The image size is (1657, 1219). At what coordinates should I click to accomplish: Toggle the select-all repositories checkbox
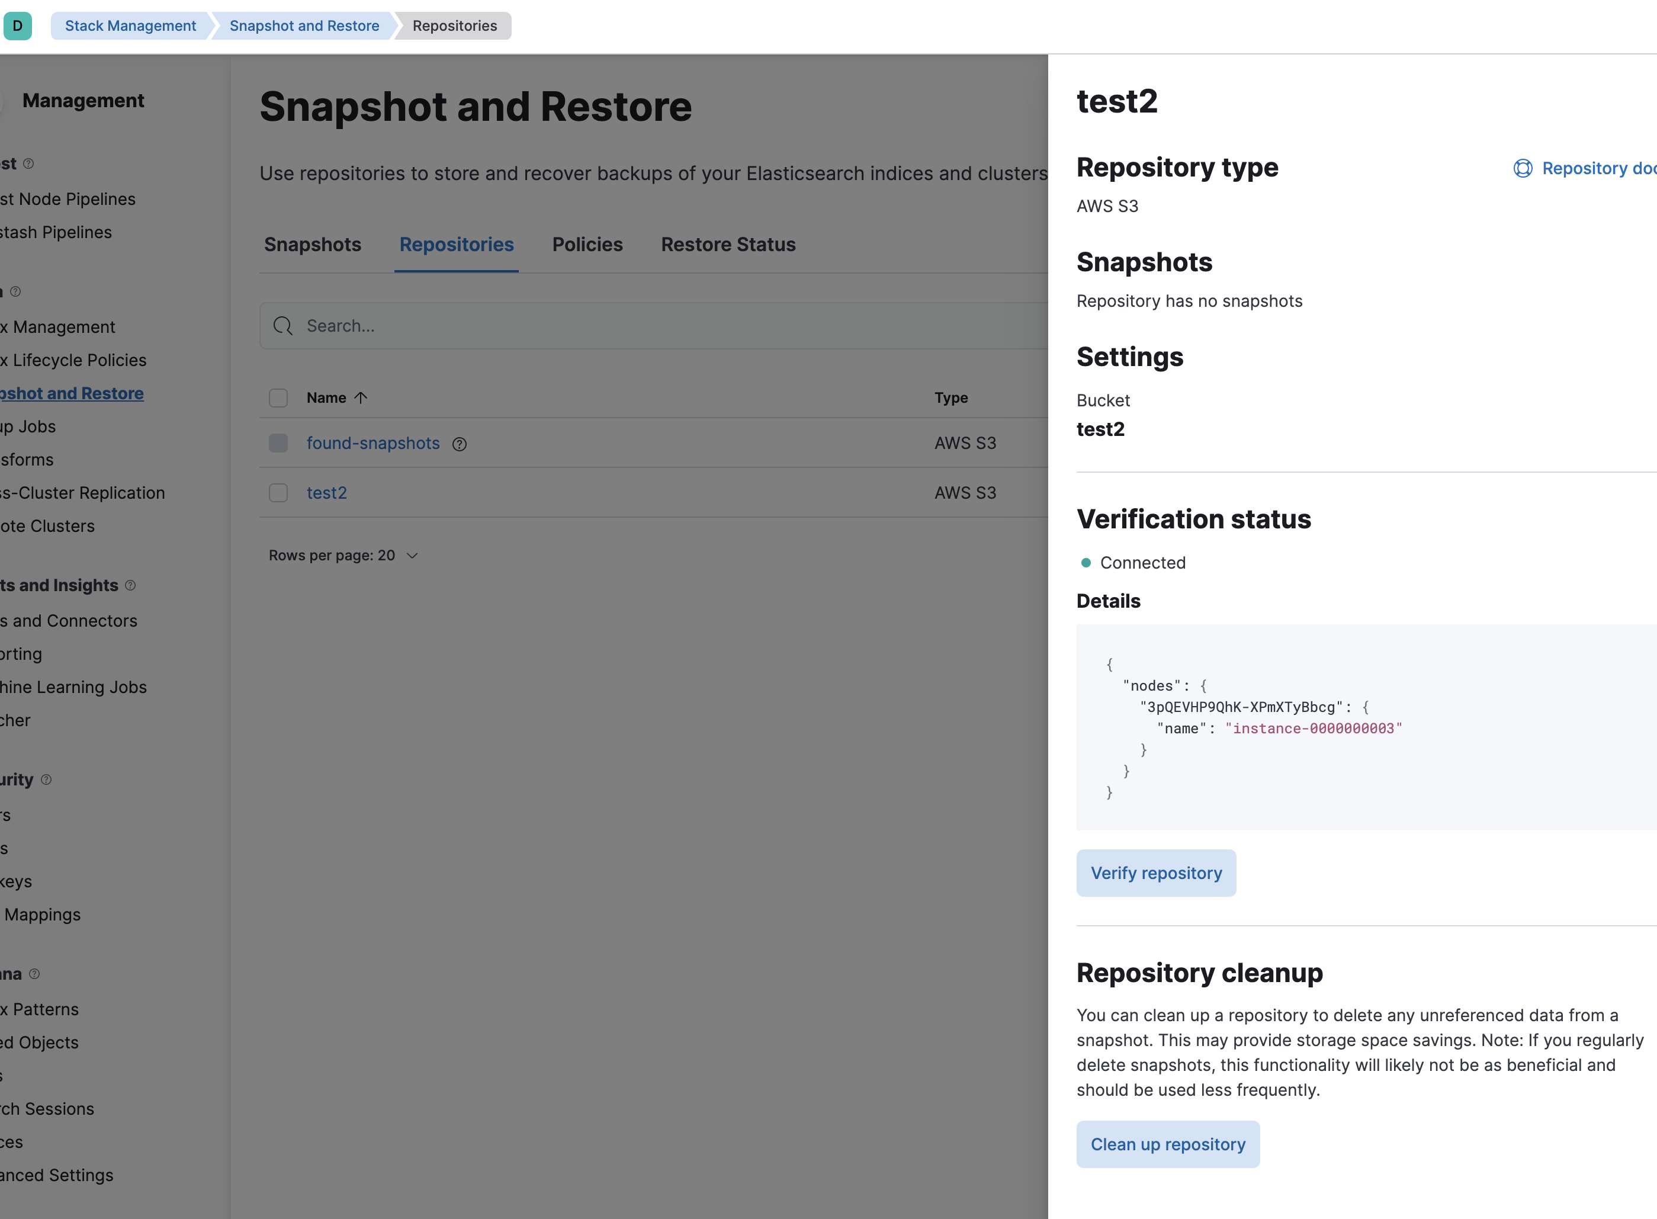278,399
